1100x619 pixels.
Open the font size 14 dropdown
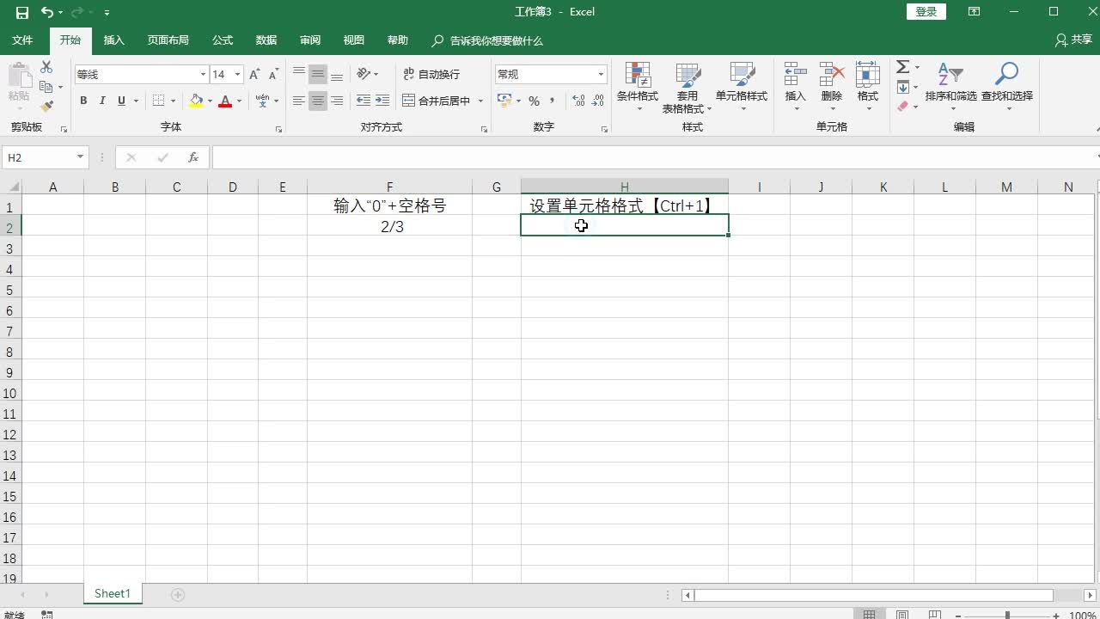click(238, 75)
